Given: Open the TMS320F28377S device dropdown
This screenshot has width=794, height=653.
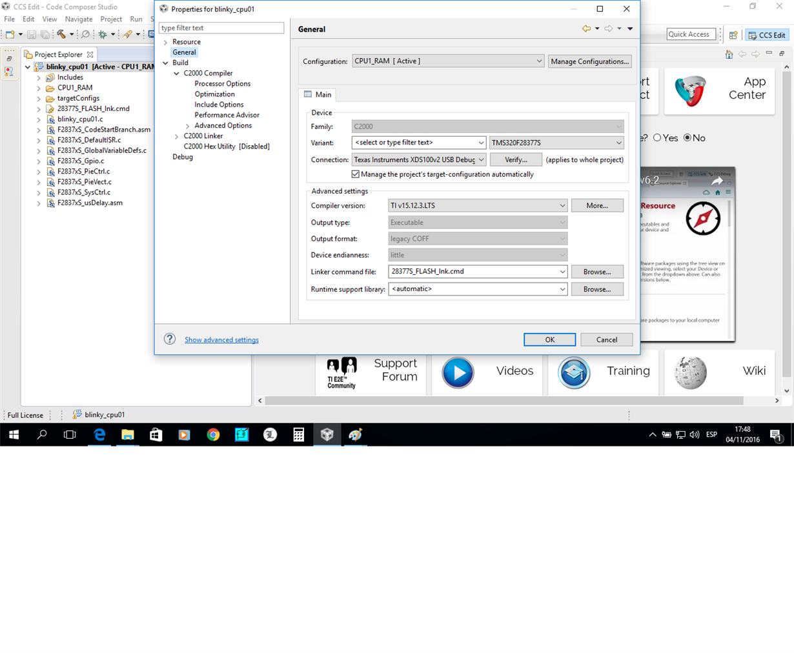Looking at the screenshot, I should [x=556, y=143].
